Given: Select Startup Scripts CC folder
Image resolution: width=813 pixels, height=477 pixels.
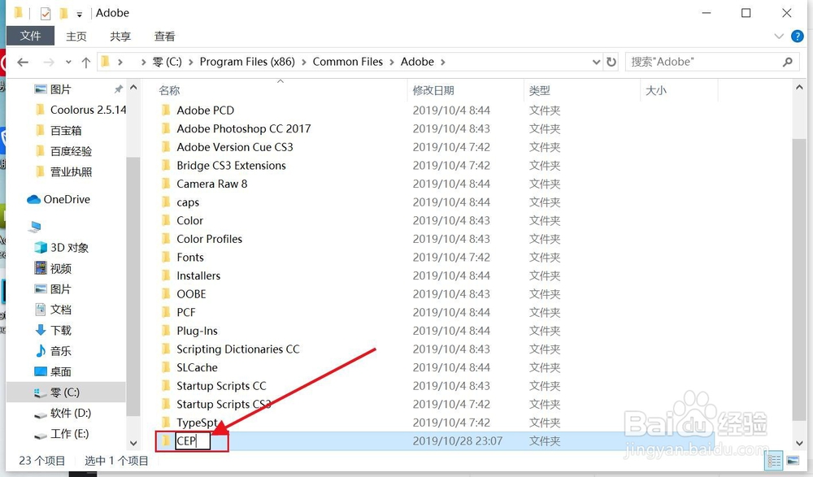Looking at the screenshot, I should click(221, 386).
